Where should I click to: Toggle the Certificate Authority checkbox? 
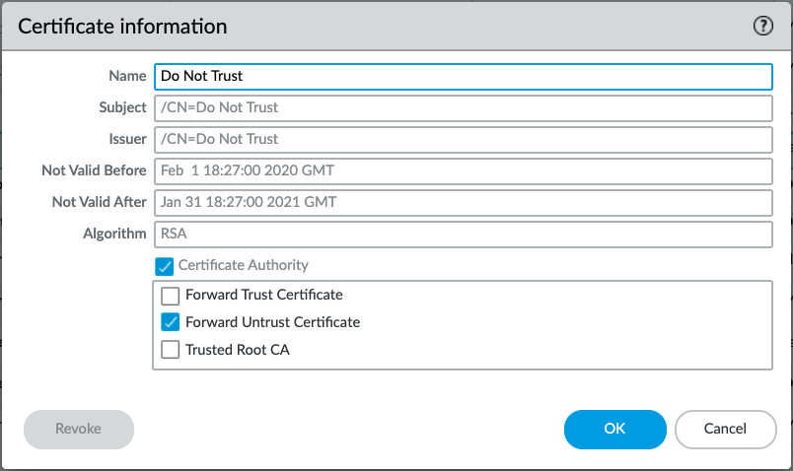[165, 265]
